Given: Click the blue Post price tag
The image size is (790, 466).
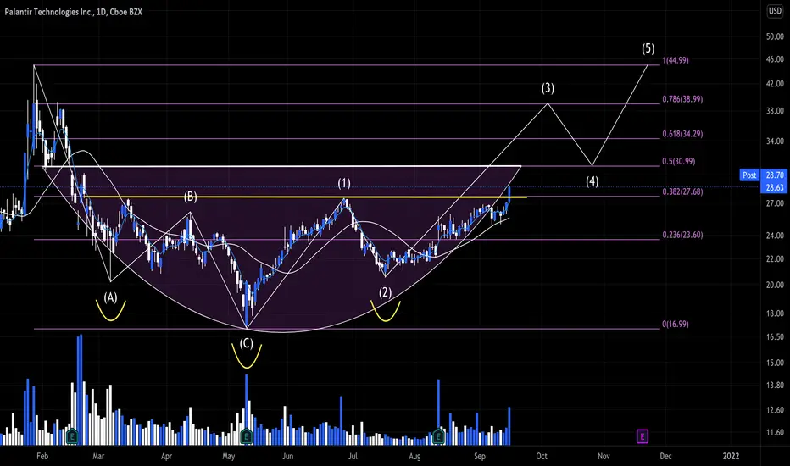Looking at the screenshot, I should [749, 175].
